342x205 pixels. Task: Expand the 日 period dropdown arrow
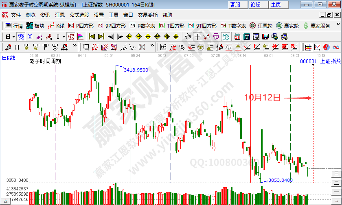coord(13,37)
